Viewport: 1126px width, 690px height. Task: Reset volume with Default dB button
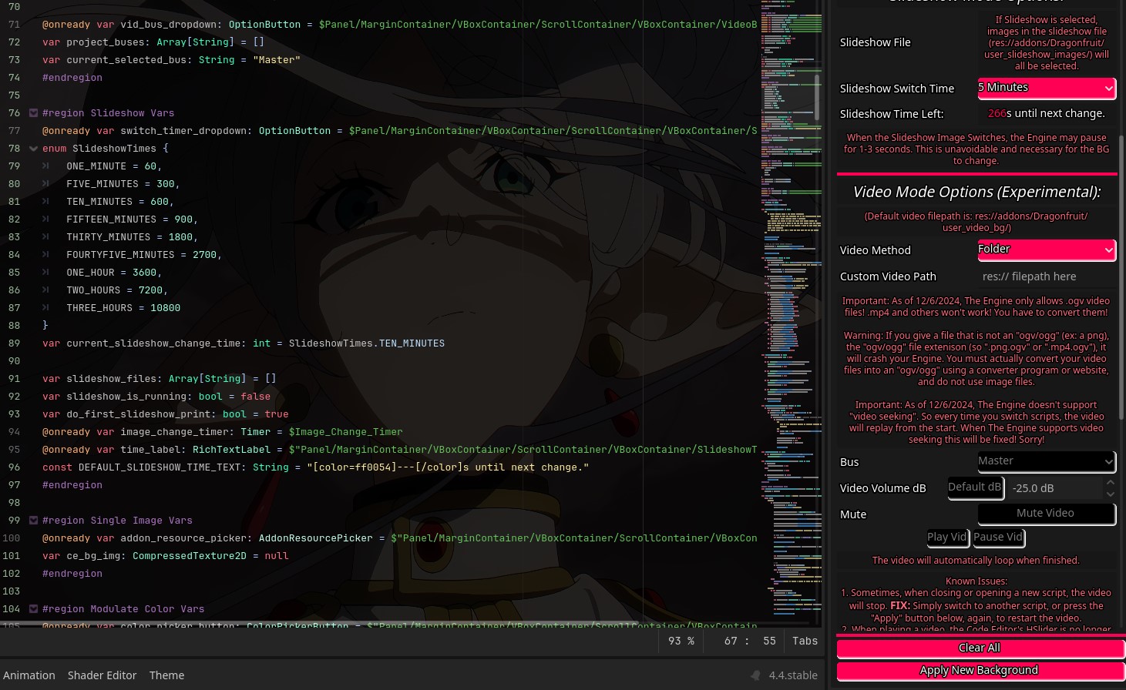(x=974, y=487)
